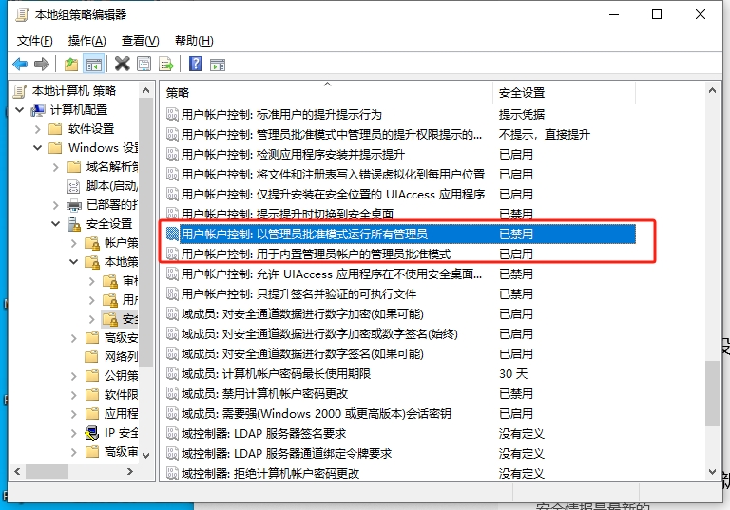Click tree pane scroll up arrow
The height and width of the screenshot is (510, 730).
(x=145, y=90)
